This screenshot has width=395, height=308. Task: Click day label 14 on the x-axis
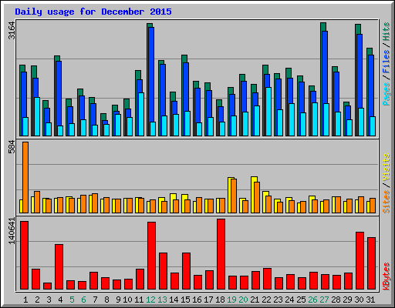174,300
